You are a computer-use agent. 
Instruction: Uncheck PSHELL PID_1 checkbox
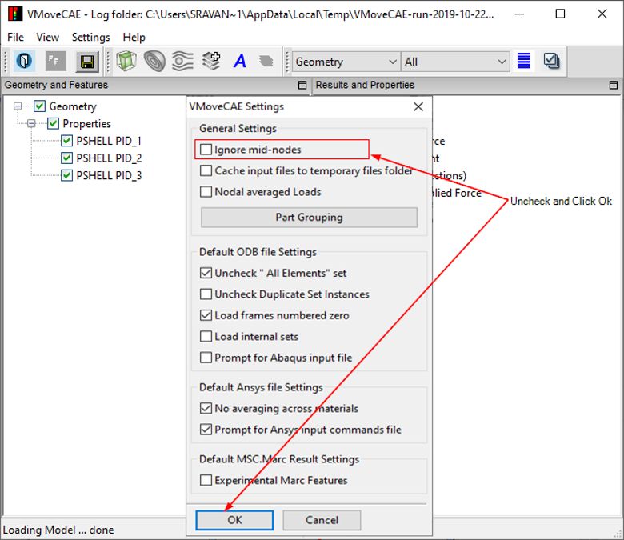tap(66, 141)
